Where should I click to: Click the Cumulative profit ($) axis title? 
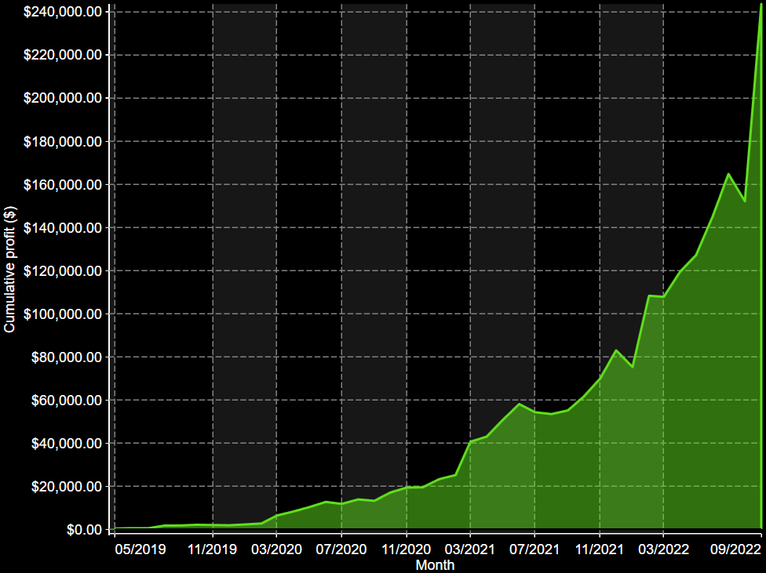click(9, 270)
